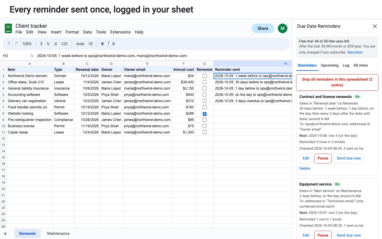Click the redo arrow in the toolbar
382x239 pixels.
click(16, 44)
